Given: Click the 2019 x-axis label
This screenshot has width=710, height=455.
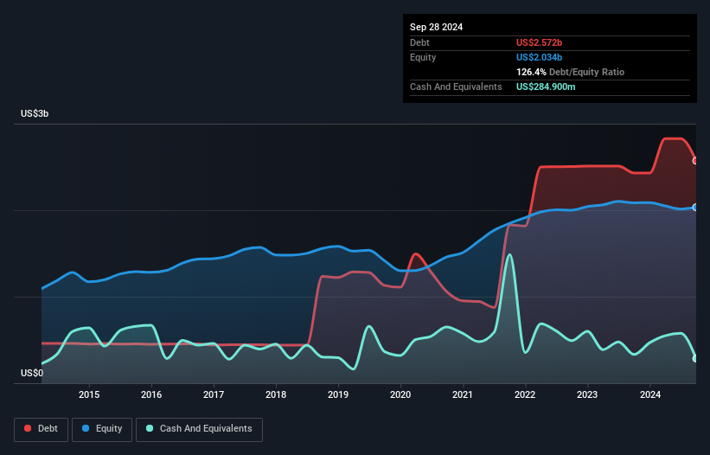Looking at the screenshot, I should 338,394.
